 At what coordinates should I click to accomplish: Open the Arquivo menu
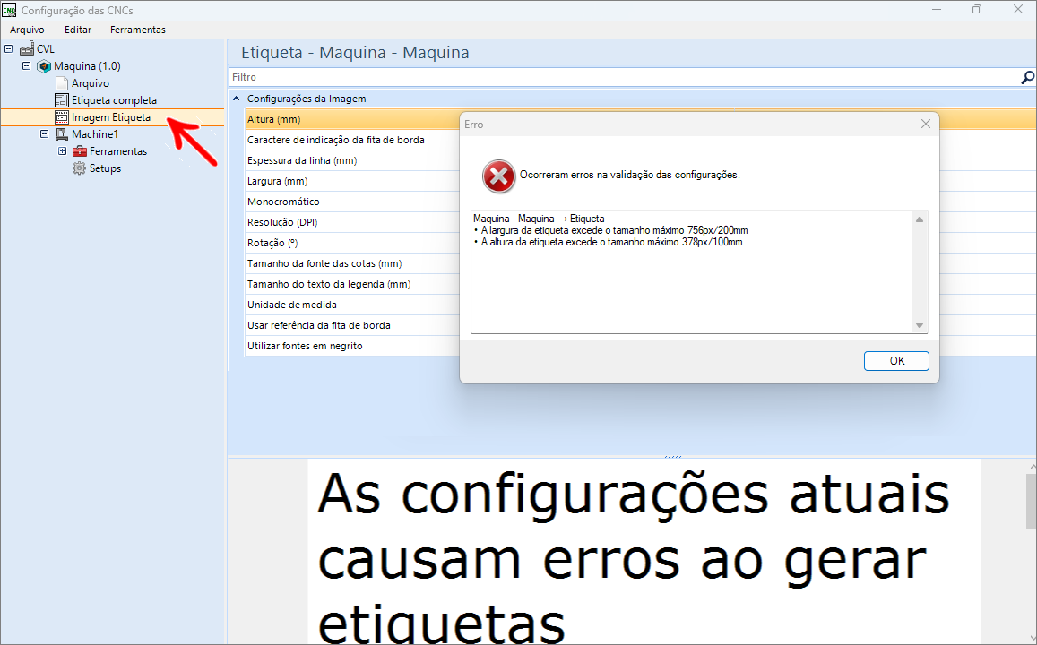pos(27,30)
